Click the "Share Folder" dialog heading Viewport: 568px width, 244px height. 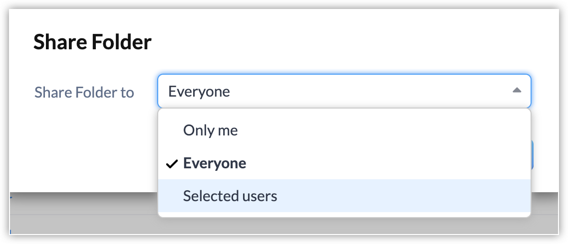pos(92,43)
